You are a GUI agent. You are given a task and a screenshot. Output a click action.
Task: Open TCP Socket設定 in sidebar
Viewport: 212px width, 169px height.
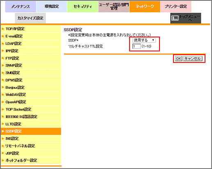pos(31,109)
